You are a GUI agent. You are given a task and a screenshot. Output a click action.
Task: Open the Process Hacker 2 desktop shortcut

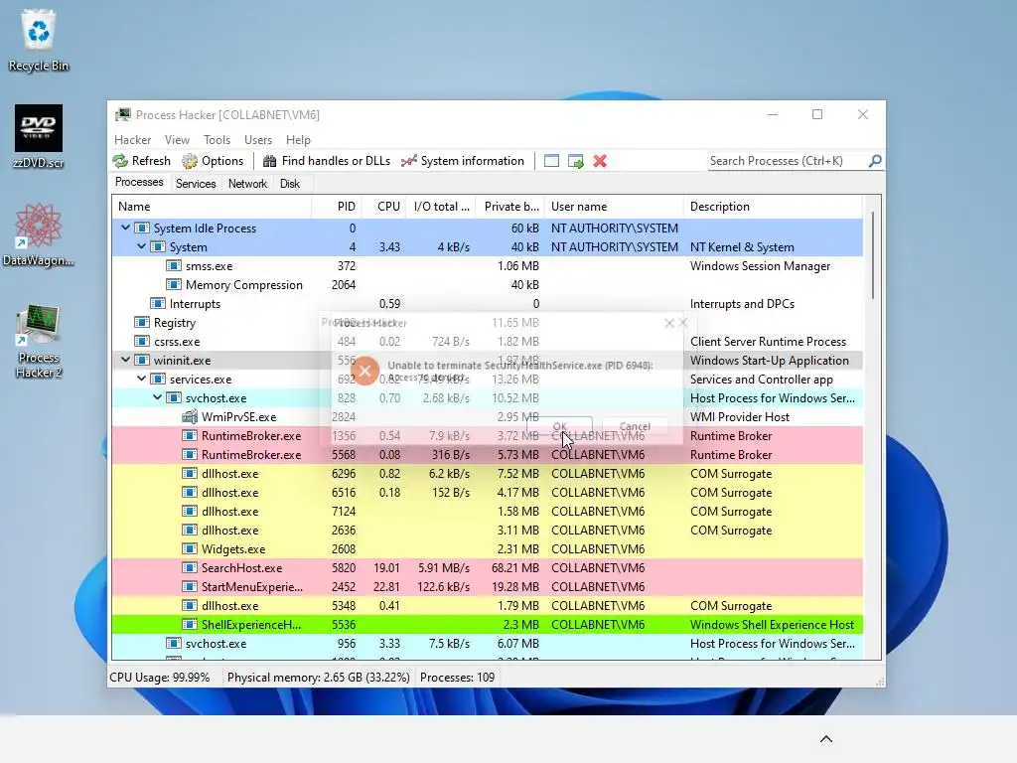[39, 342]
